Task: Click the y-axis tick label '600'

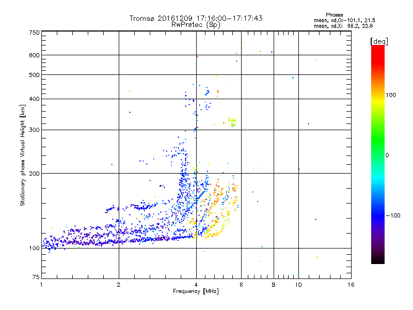Action: [x=34, y=55]
